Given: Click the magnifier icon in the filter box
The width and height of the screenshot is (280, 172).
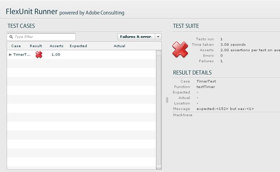Looking at the screenshot, I should [11, 37].
